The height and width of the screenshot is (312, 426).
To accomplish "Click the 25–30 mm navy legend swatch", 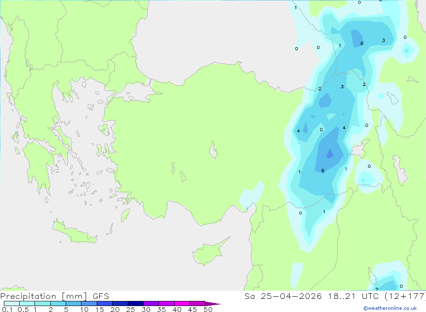I will coord(135,303).
